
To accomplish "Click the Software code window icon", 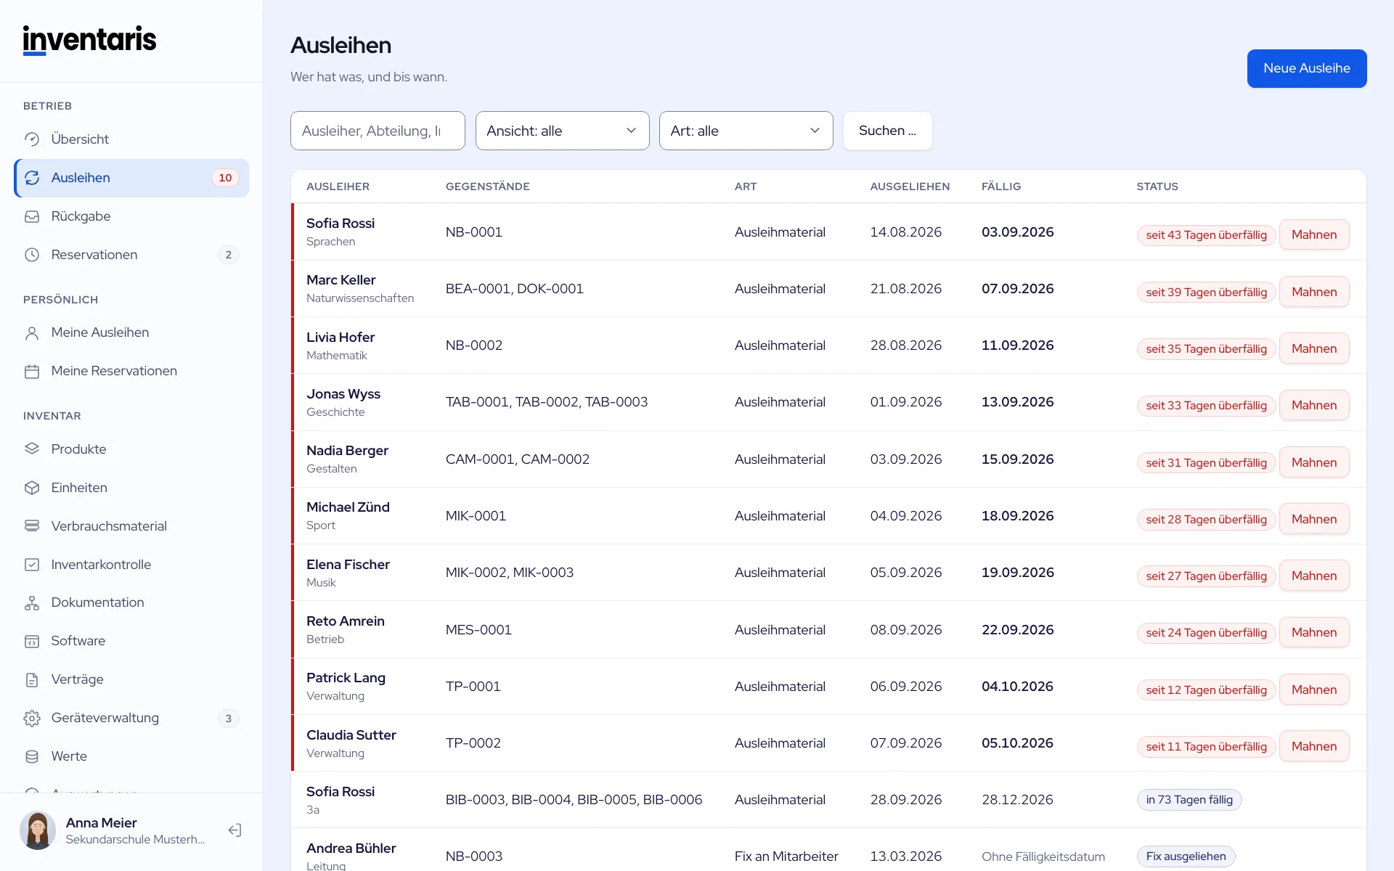I will 32,642.
